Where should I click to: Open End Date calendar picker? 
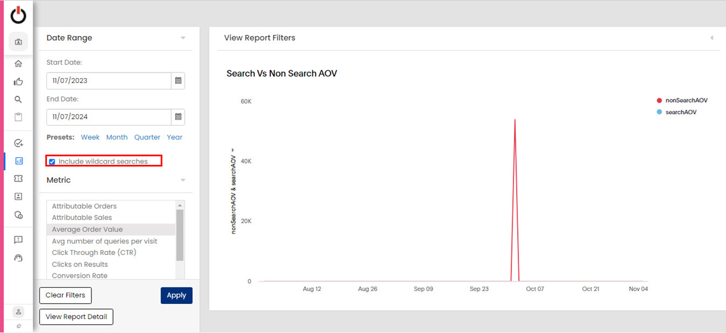[178, 117]
